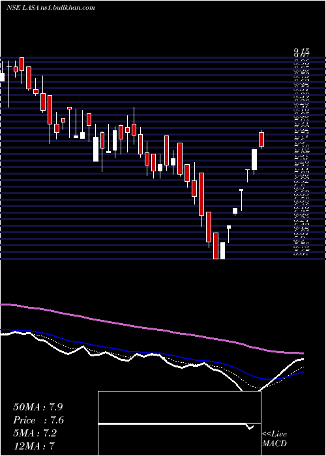Click the 9.15 top price axis label

(x=301, y=52)
